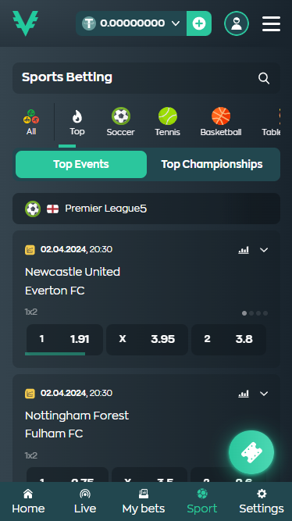Select the Basketball sport filter
Image resolution: width=292 pixels, height=521 pixels.
click(221, 122)
